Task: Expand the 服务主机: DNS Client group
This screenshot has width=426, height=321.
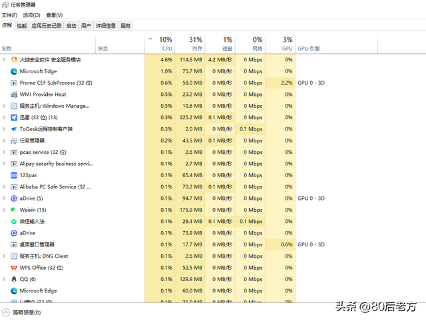Action: 4,256
